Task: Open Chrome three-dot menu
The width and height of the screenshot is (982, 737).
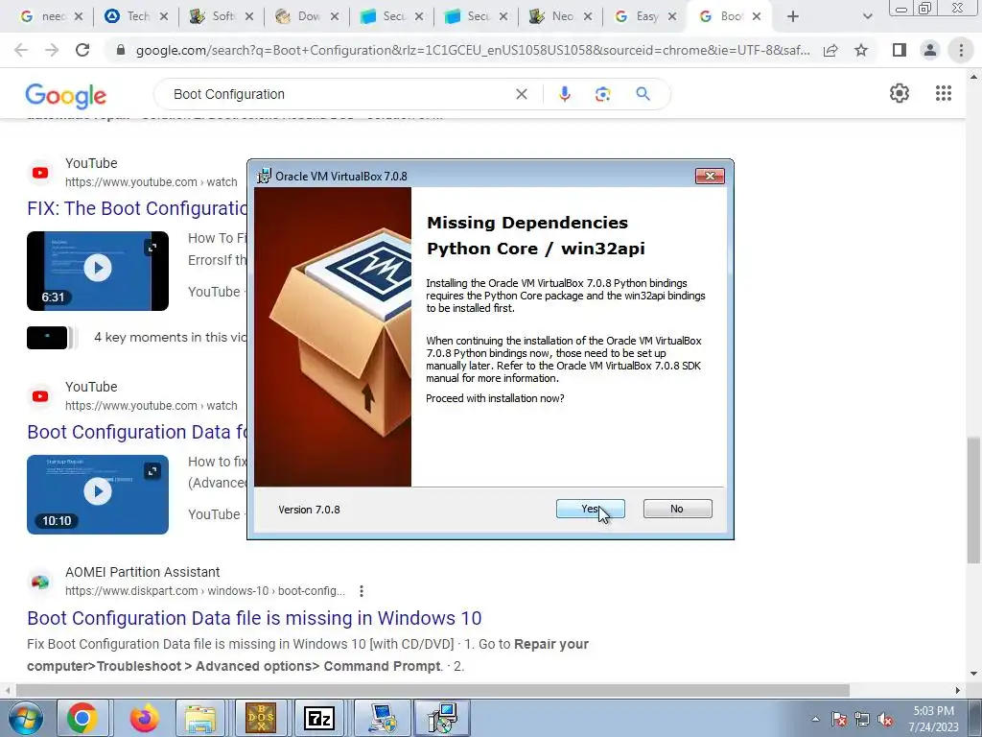Action: click(x=961, y=50)
